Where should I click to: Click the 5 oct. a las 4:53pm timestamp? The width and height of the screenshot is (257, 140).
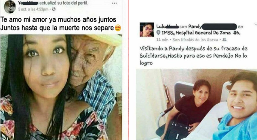tap(33, 9)
